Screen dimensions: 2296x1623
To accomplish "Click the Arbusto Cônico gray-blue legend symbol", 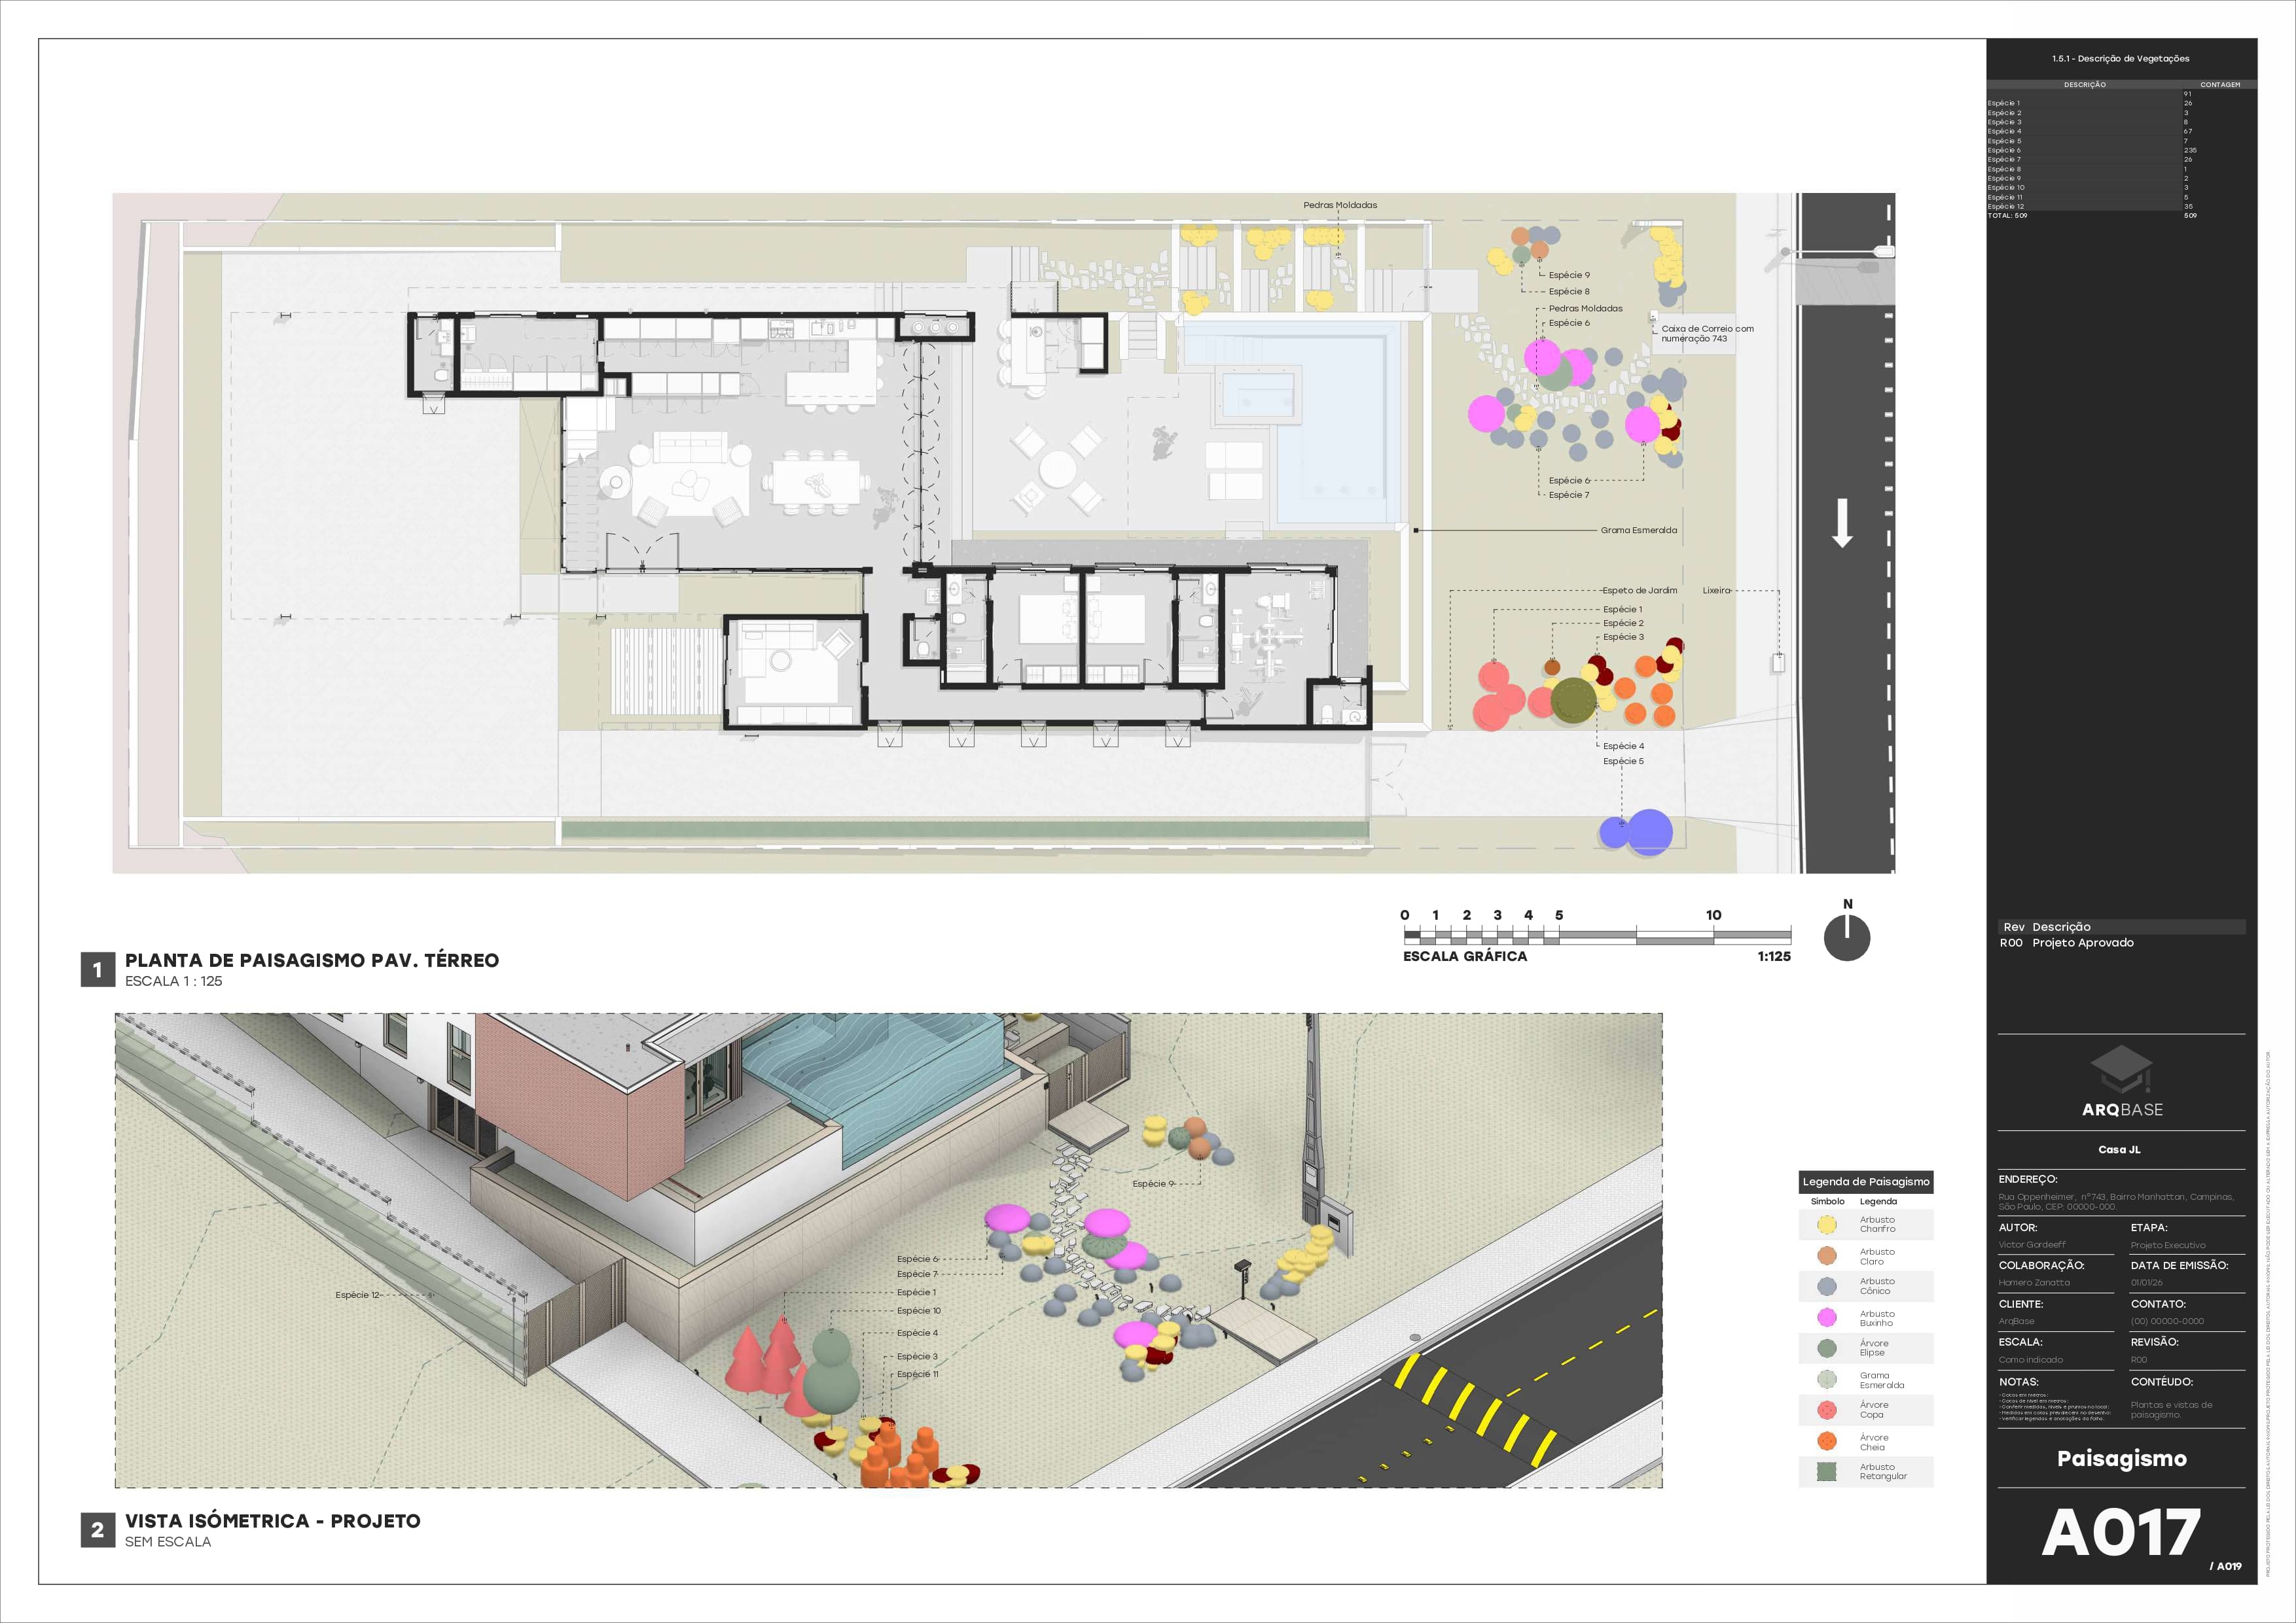I will click(x=1827, y=1286).
